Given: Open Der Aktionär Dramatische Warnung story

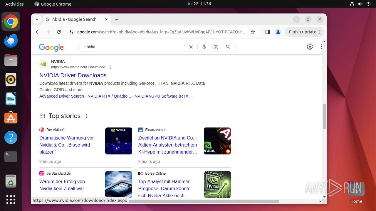Looking at the screenshot, I should (67, 145).
